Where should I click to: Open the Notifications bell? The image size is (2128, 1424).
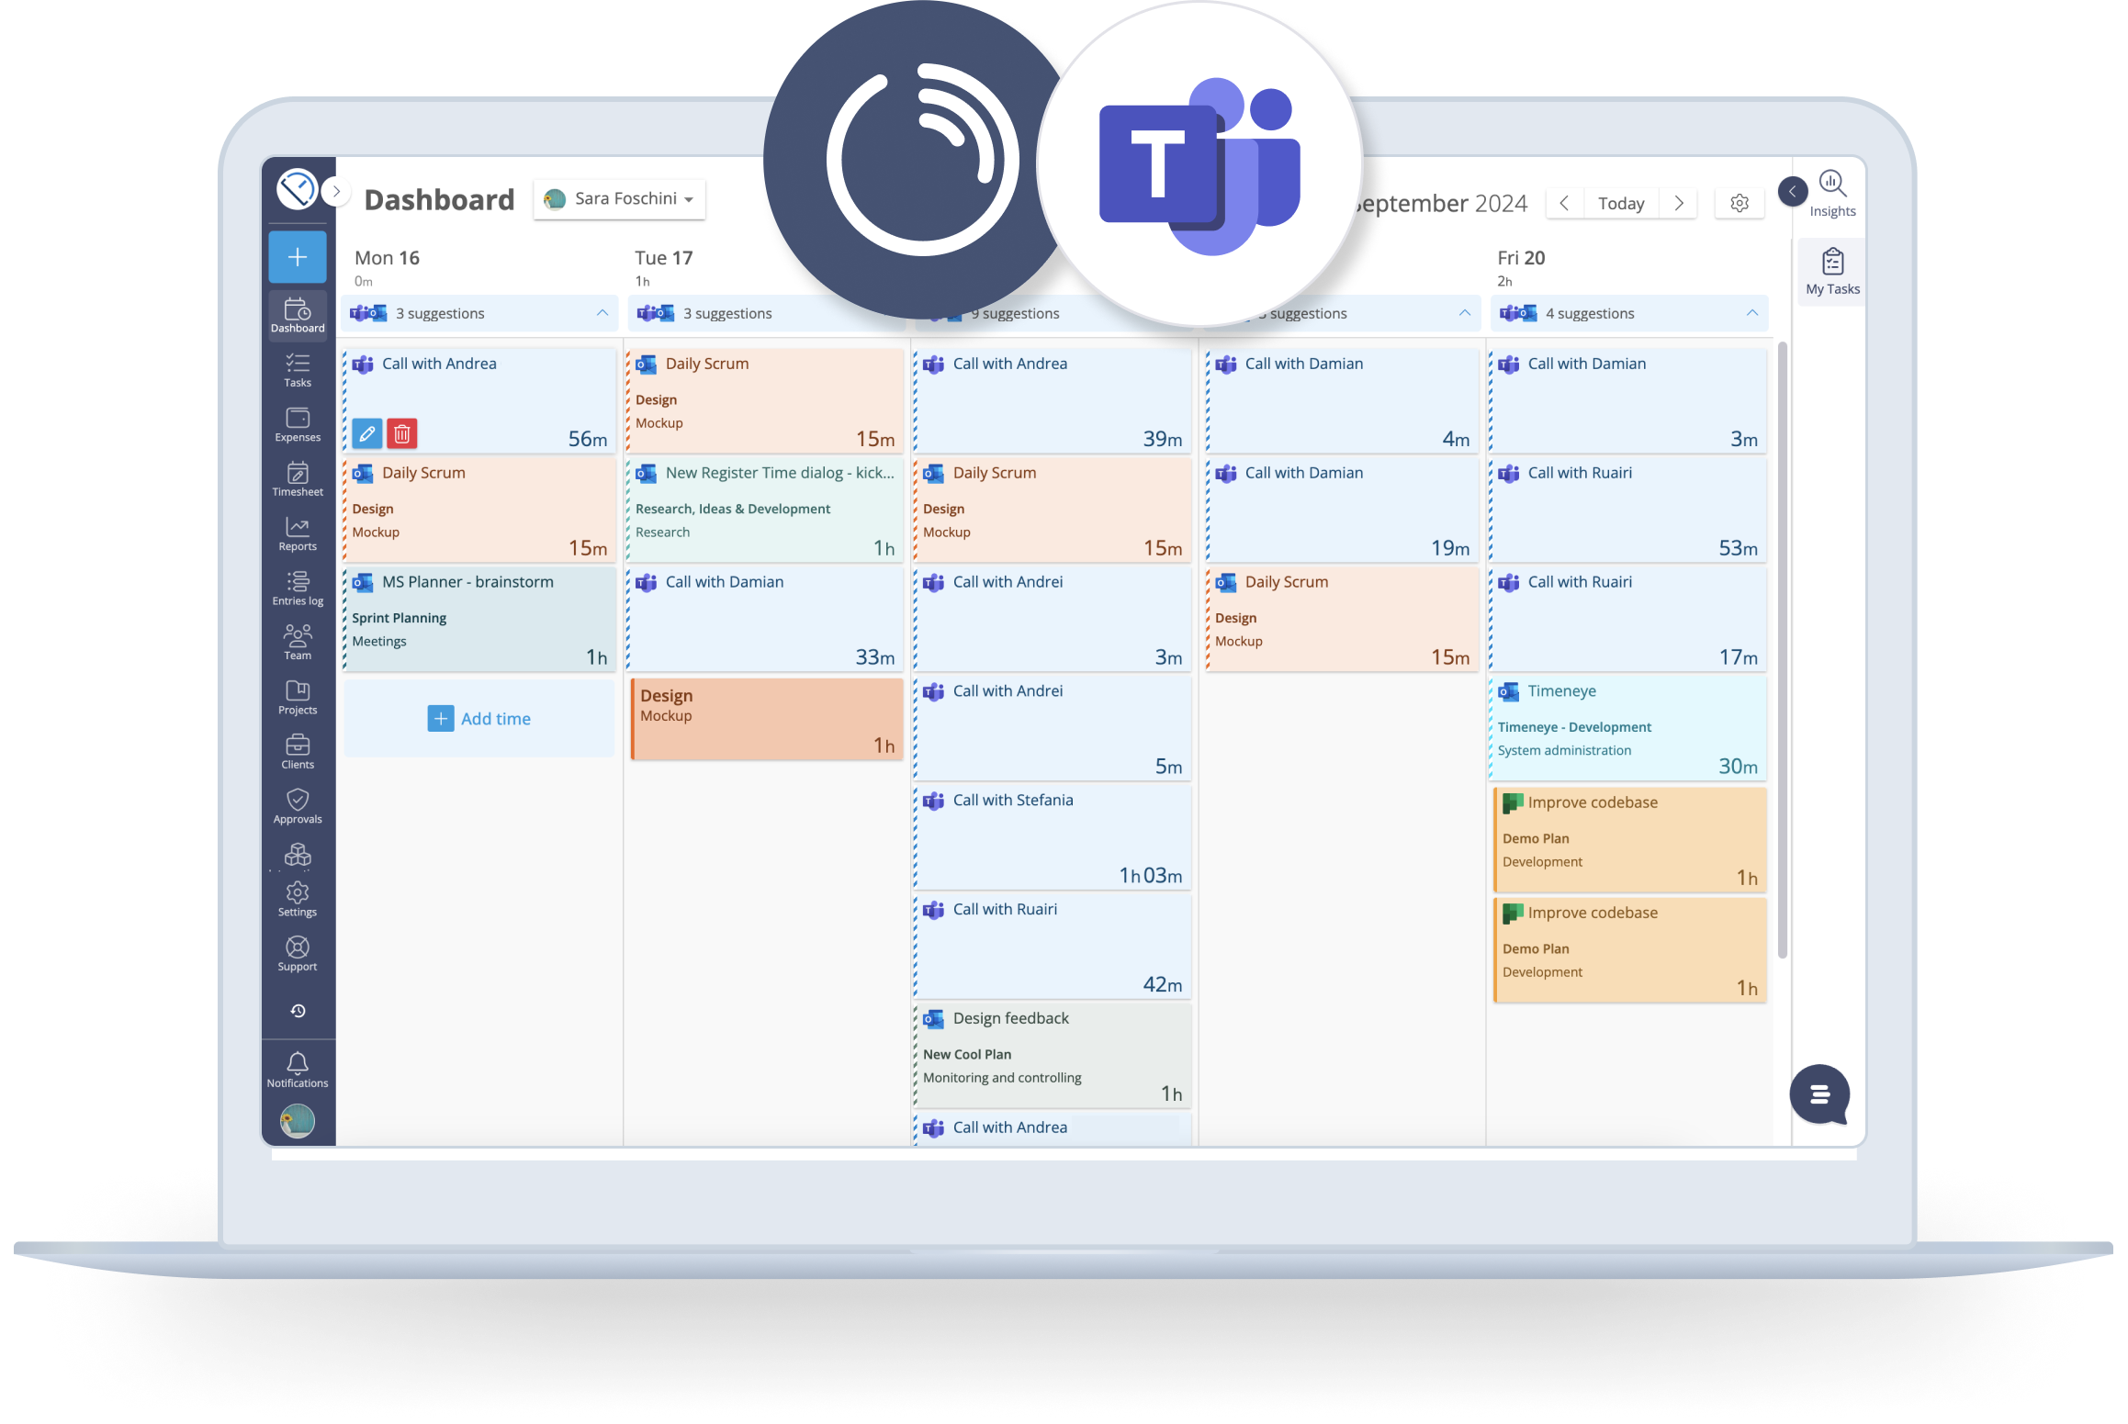coord(297,1070)
